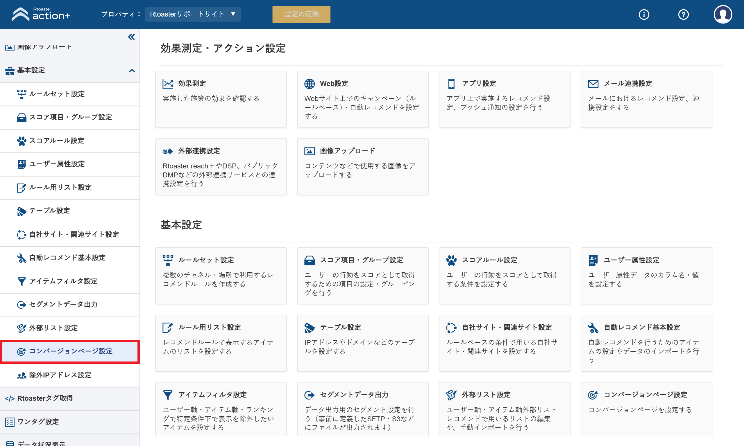Open the テーブル設定 card in main area
The width and height of the screenshot is (744, 446).
(363, 343)
